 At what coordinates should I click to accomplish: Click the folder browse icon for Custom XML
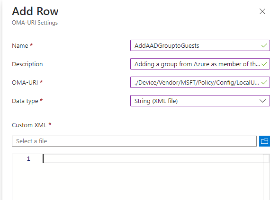[x=264, y=141]
